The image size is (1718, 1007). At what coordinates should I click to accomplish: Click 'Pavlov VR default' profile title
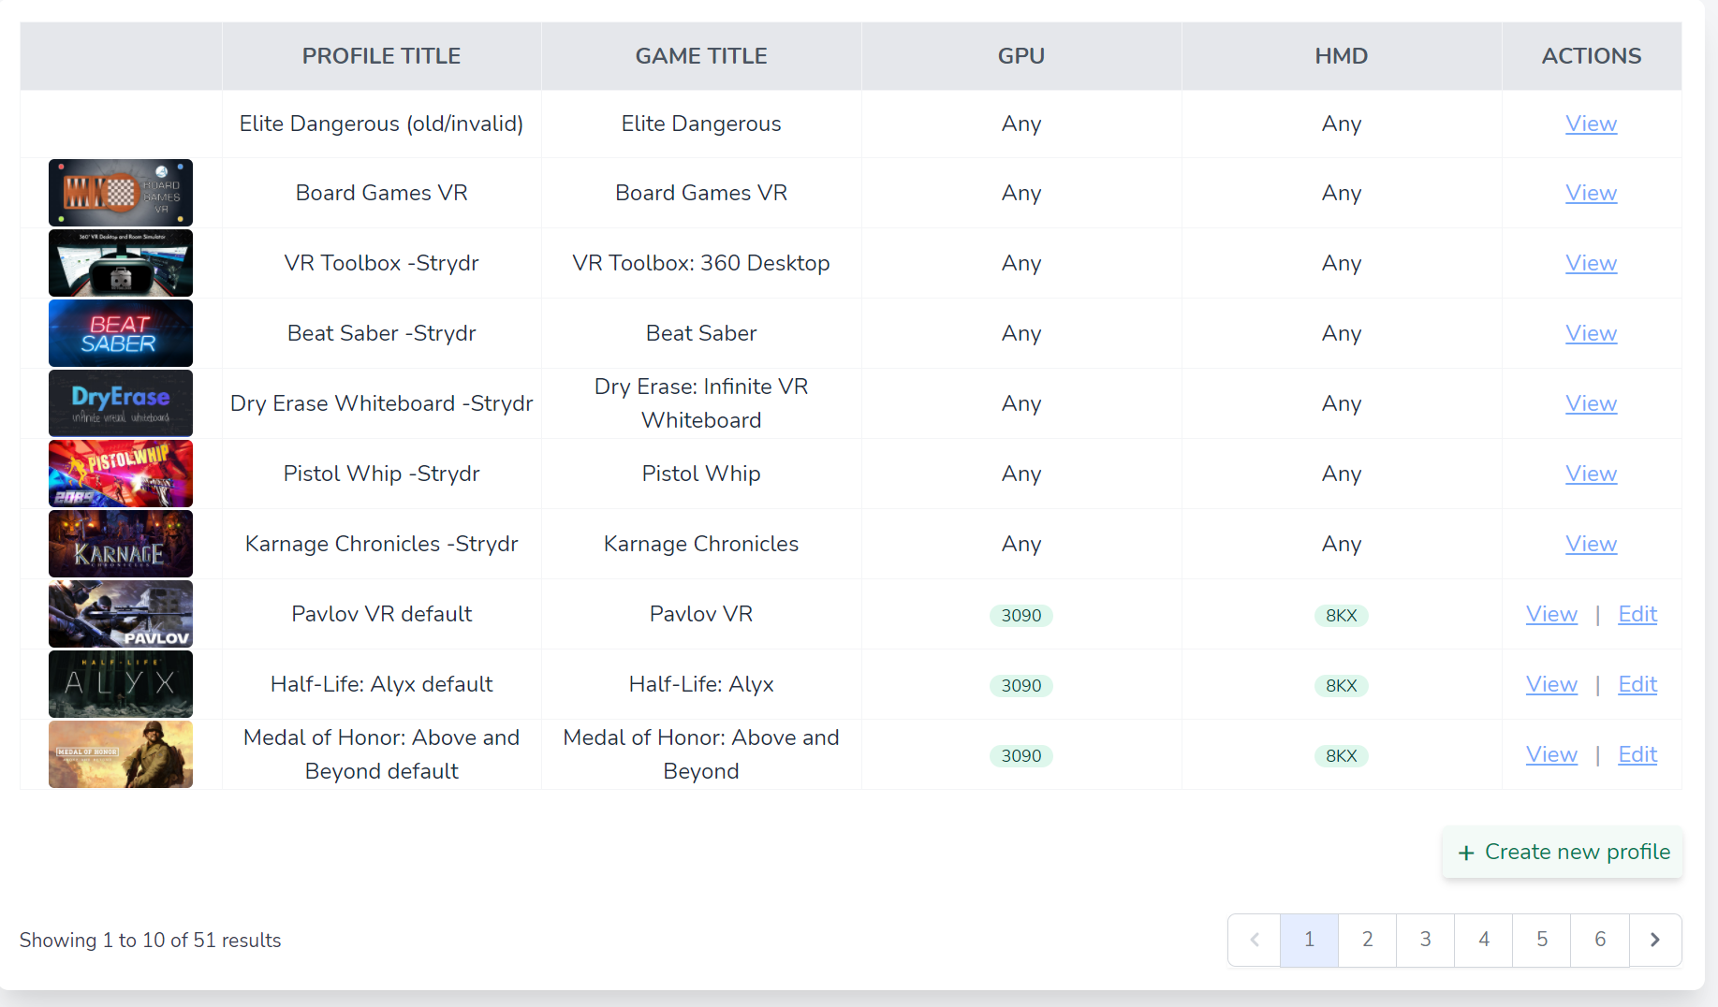[381, 614]
